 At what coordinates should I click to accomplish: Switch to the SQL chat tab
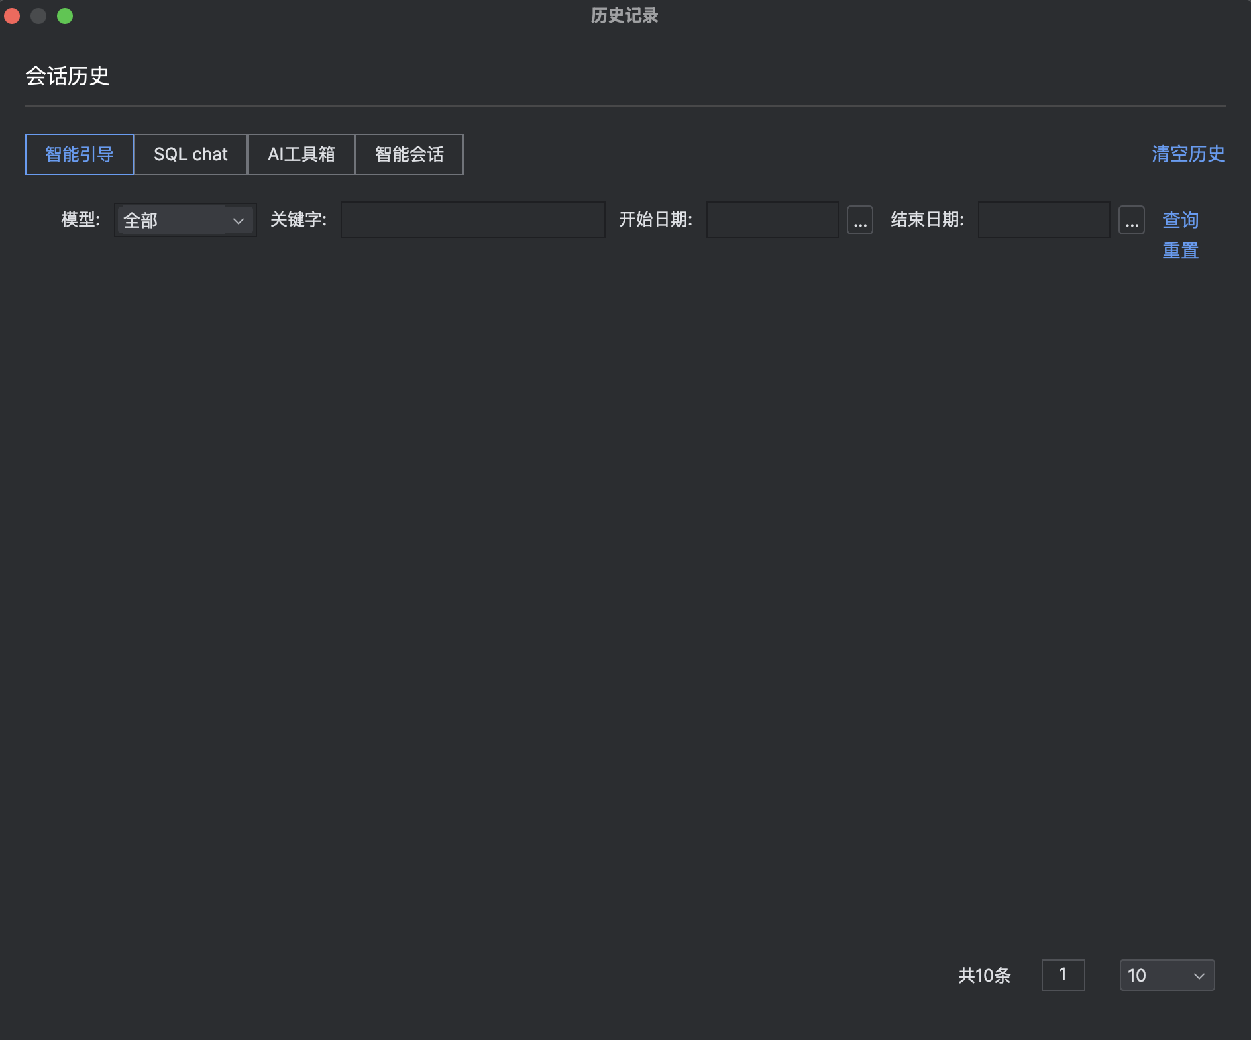(191, 154)
